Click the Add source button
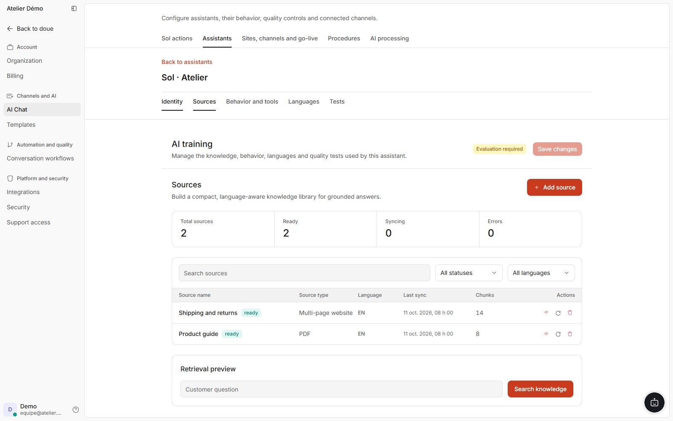Screen dimensions: 673x421 (x=554, y=187)
